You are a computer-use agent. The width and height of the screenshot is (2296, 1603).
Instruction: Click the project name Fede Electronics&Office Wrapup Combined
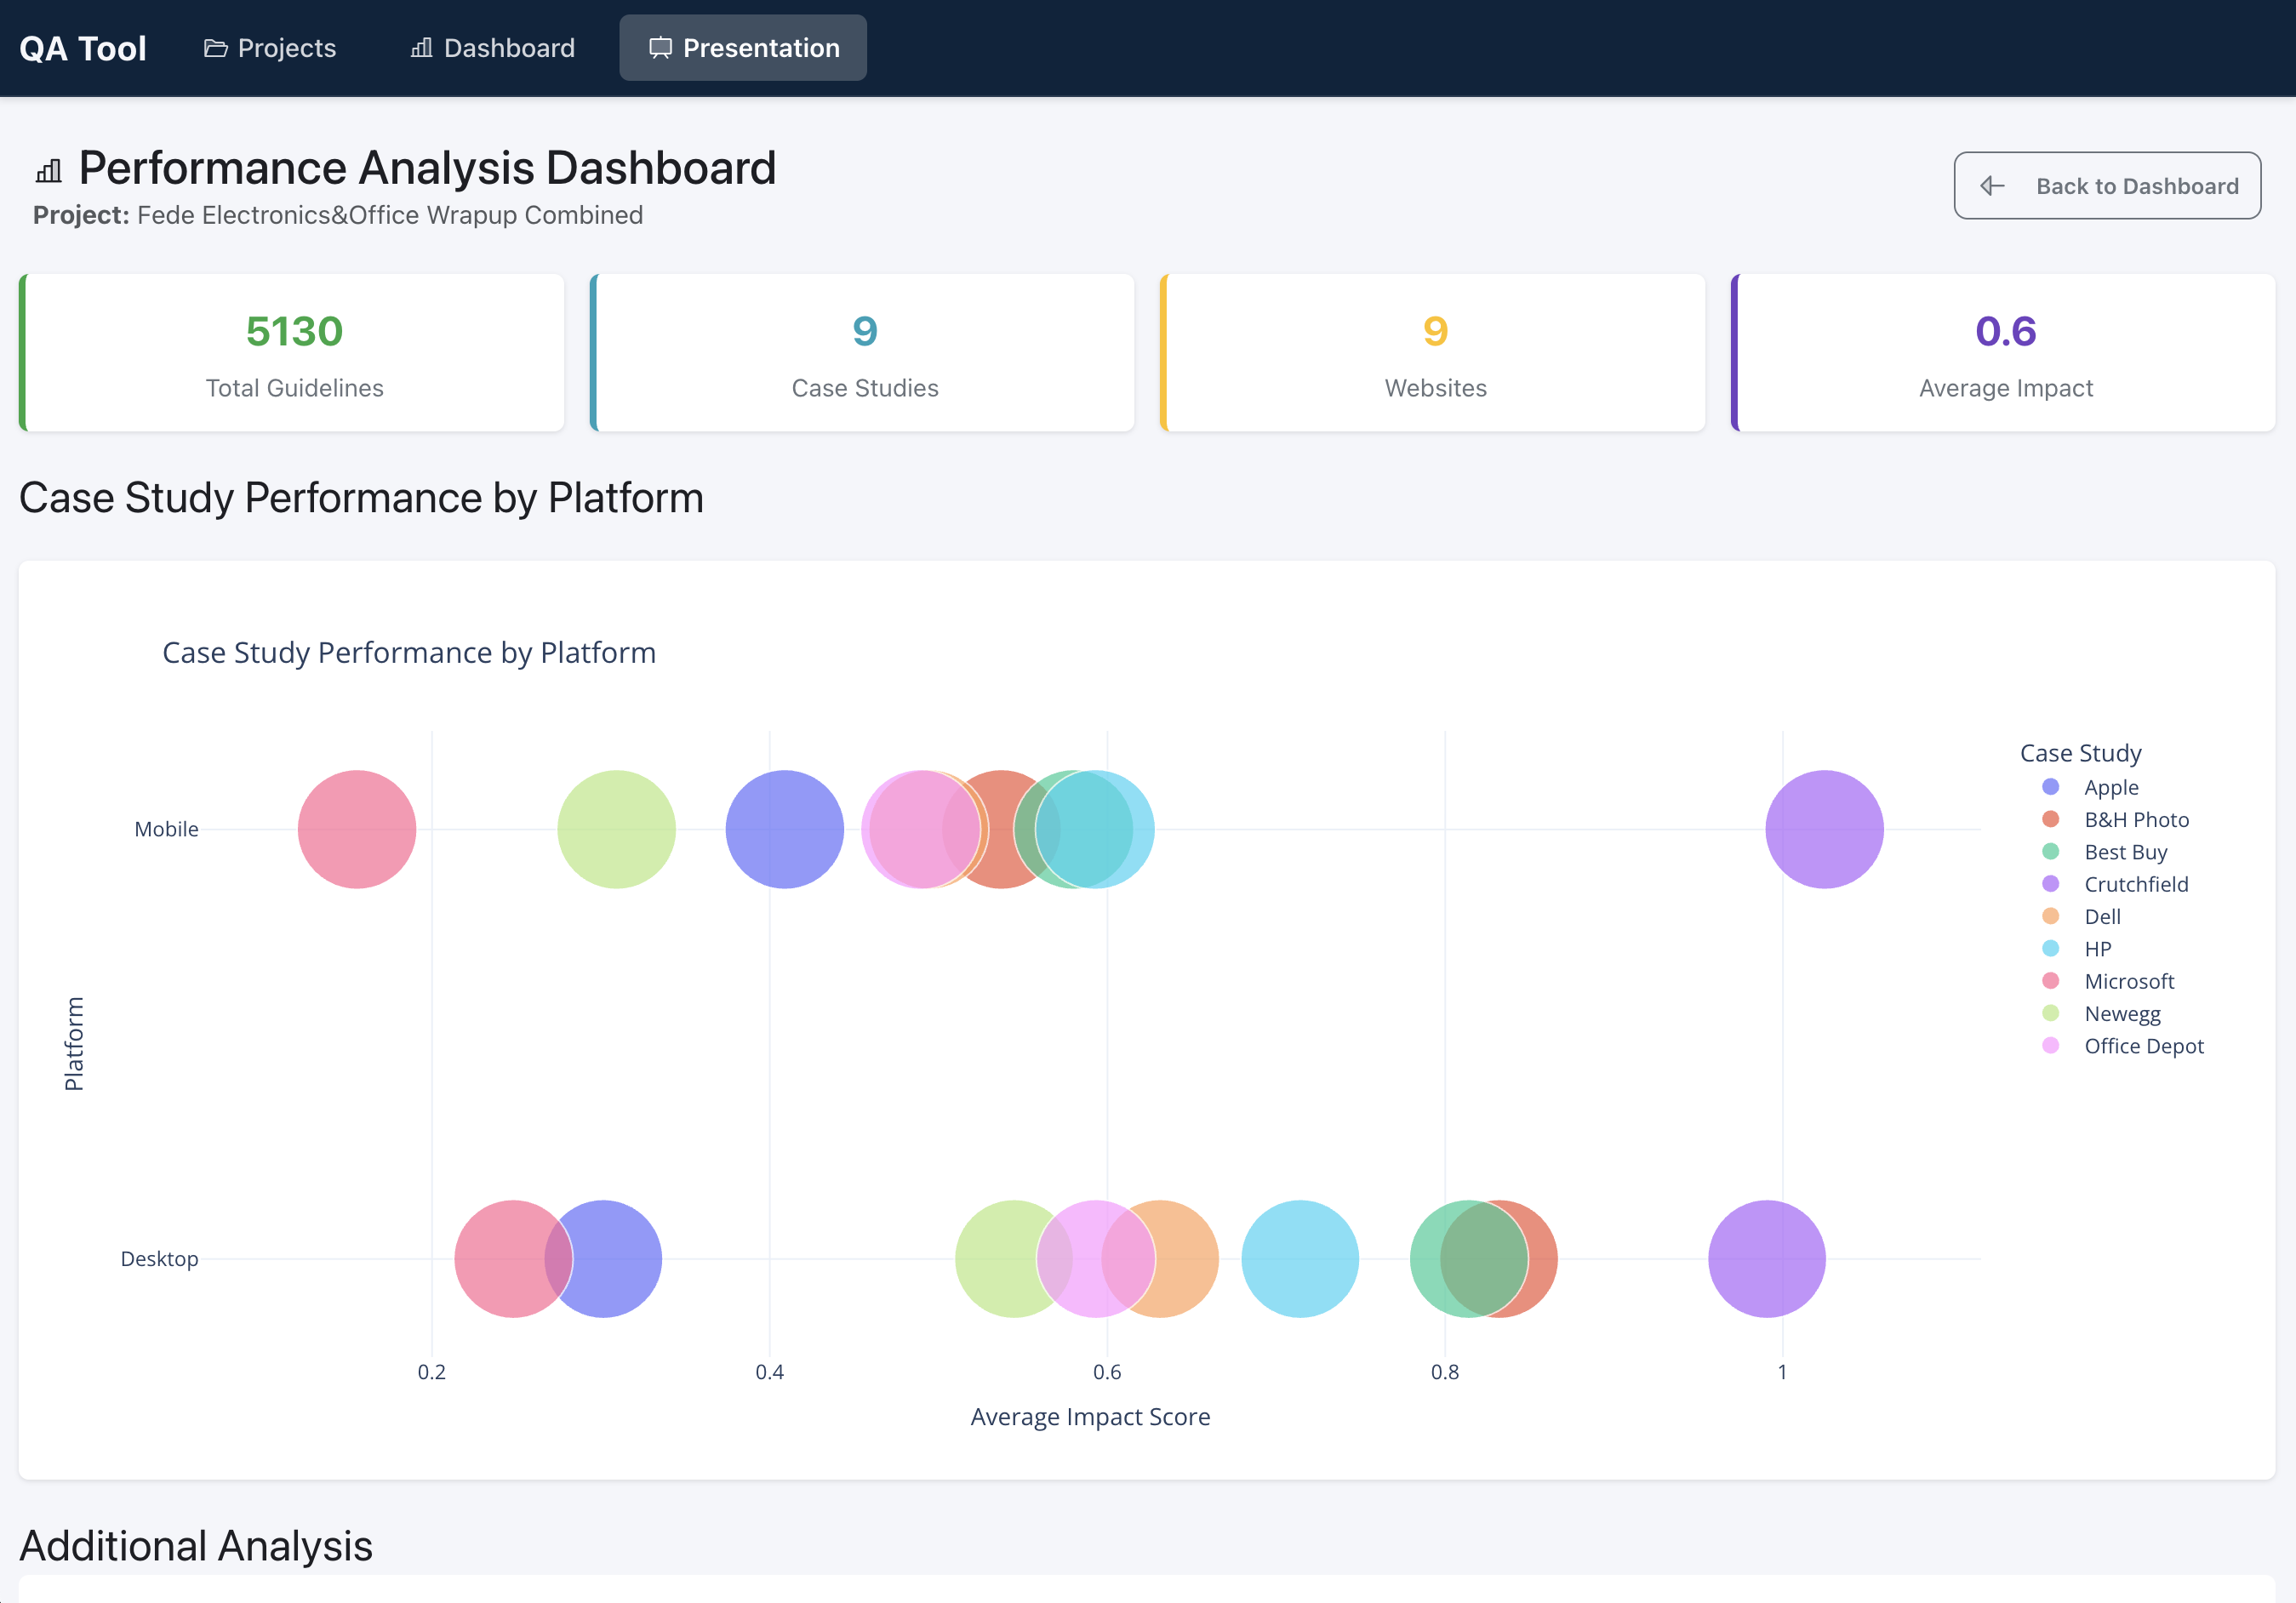(x=390, y=215)
